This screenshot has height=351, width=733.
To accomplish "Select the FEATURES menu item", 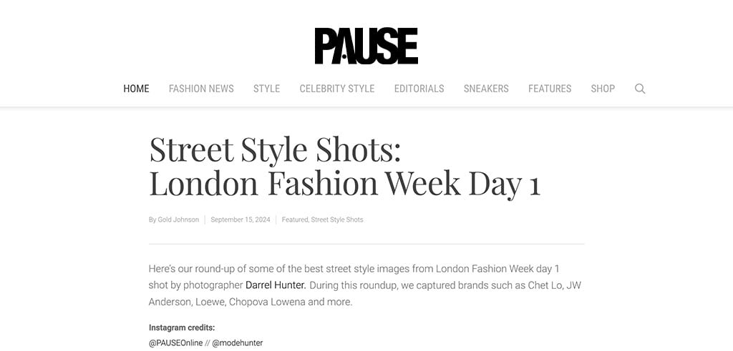I will (x=550, y=89).
